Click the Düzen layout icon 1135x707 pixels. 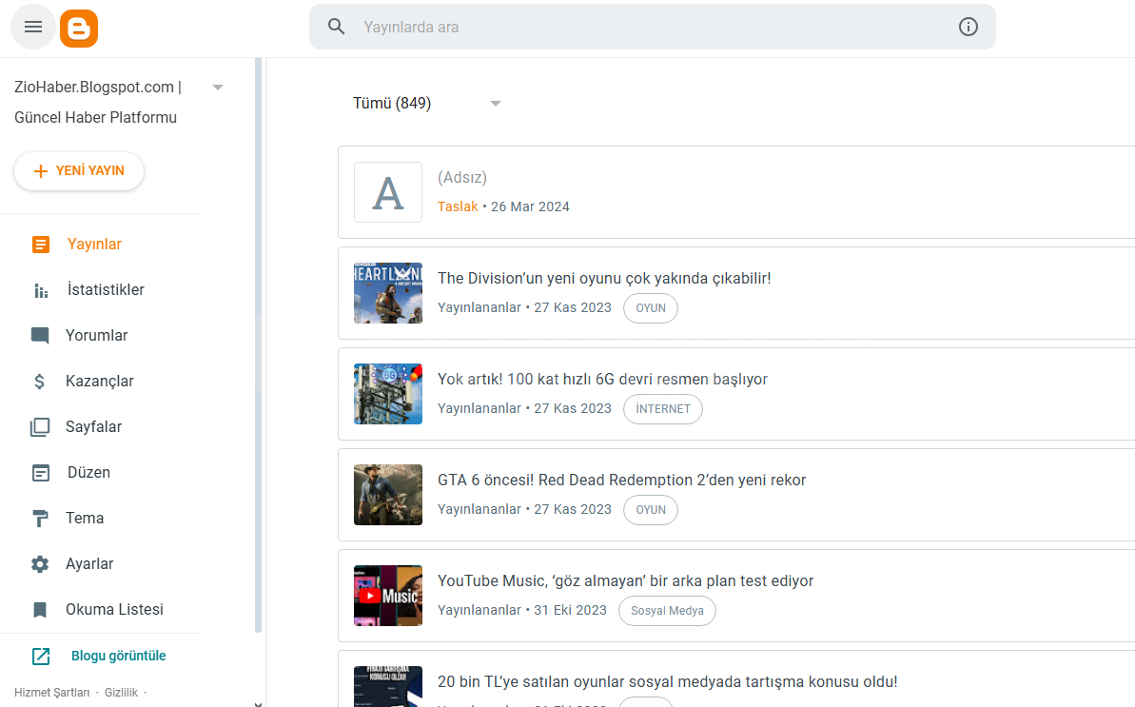coord(41,473)
